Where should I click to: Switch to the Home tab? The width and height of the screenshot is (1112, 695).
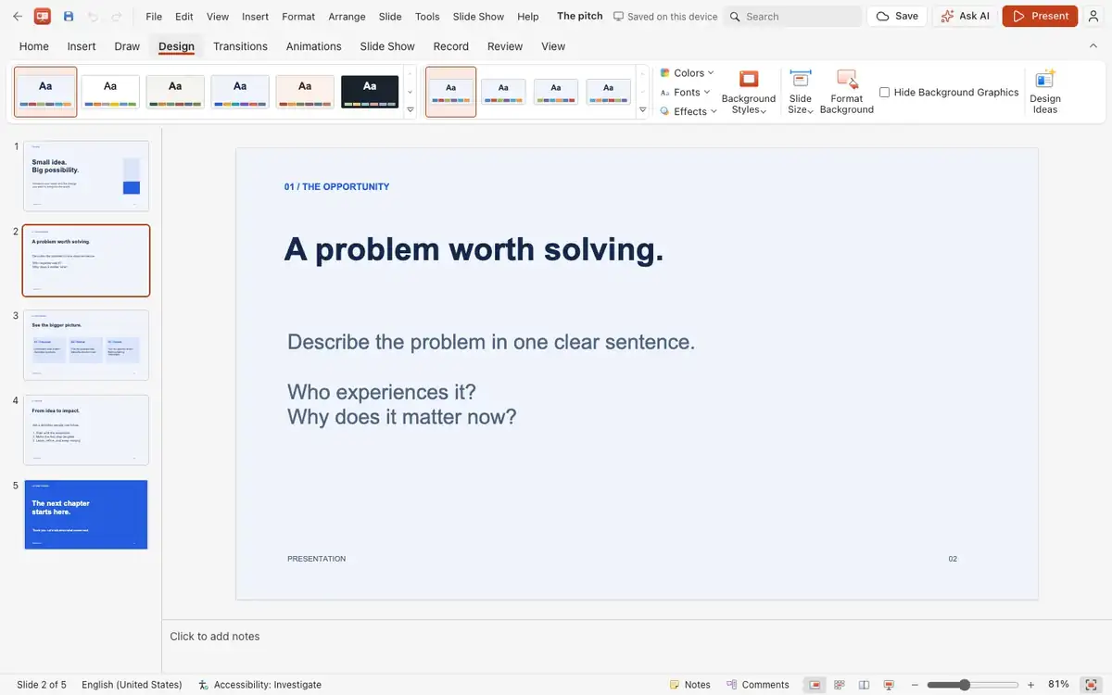tap(34, 46)
